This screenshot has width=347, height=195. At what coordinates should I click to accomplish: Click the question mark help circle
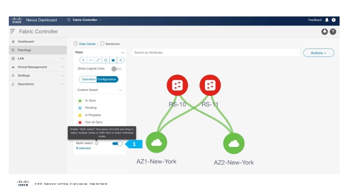pos(333,31)
